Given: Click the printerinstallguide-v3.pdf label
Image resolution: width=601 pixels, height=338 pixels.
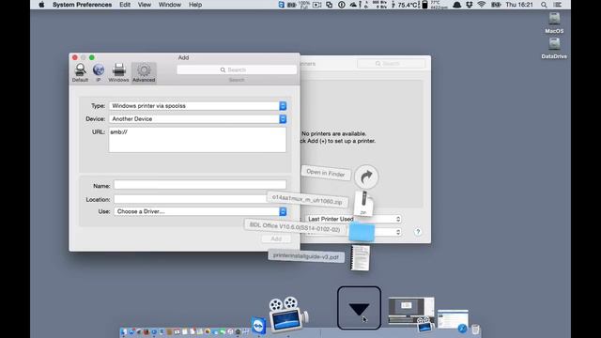Looking at the screenshot, I should point(306,256).
